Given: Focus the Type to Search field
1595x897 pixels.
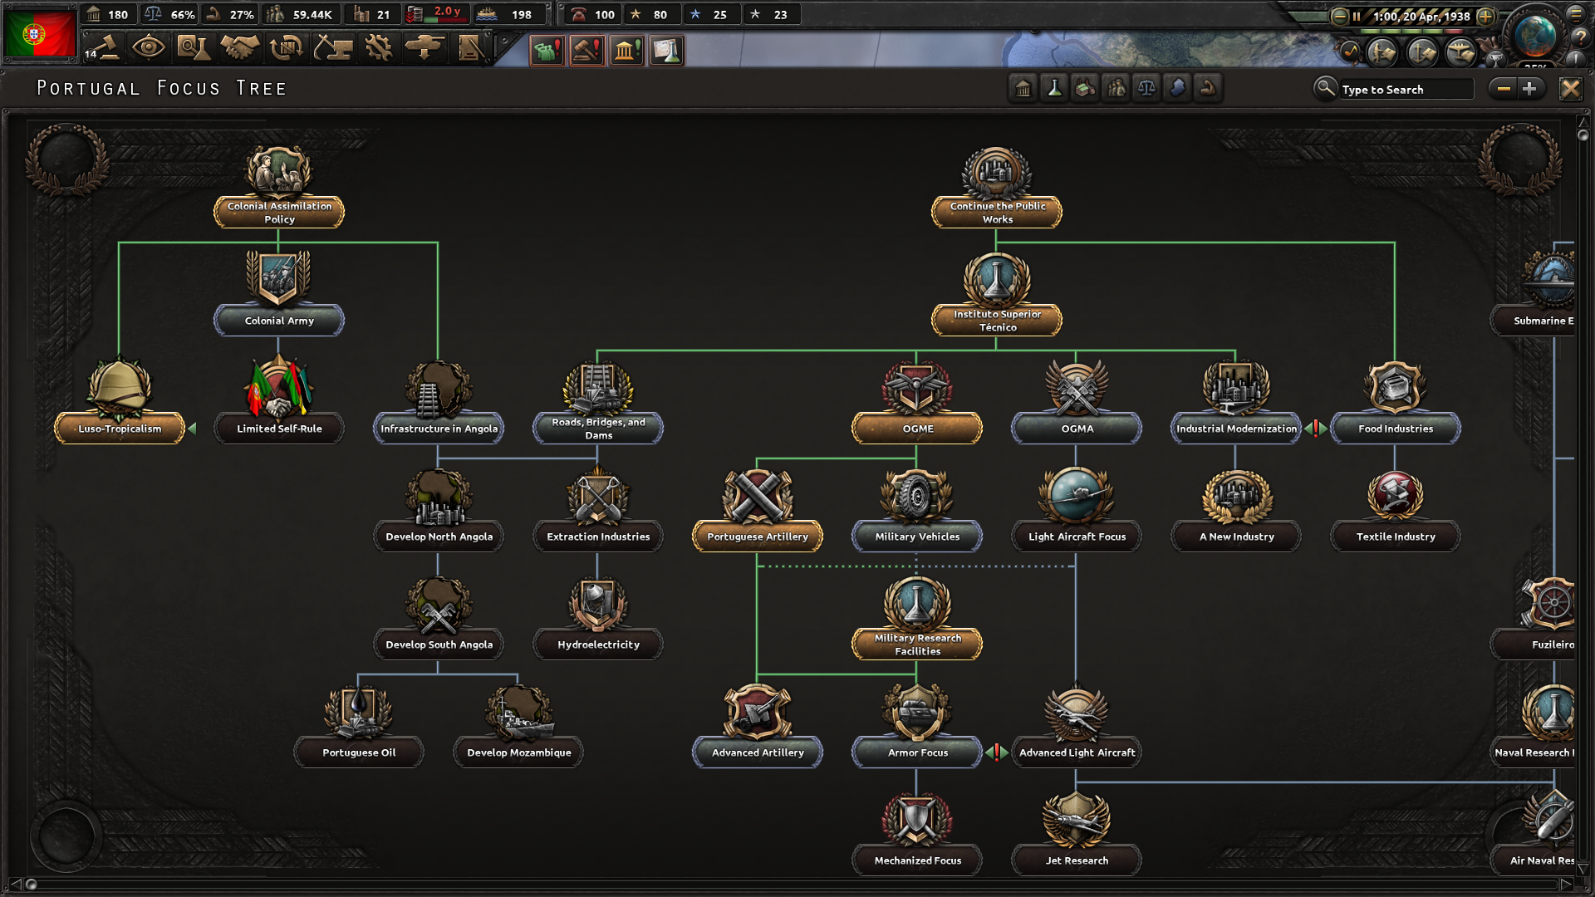Looking at the screenshot, I should [x=1406, y=89].
